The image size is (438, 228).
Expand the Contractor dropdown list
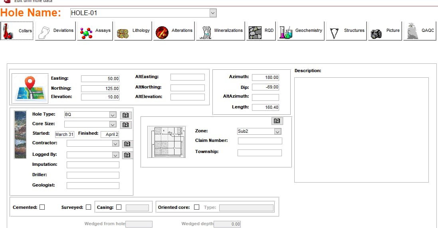[x=115, y=143]
